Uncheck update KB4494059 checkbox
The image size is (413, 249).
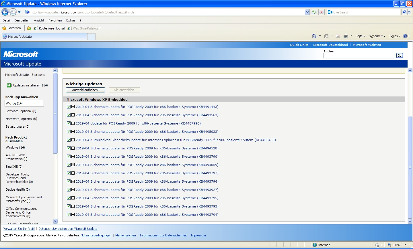(69, 165)
